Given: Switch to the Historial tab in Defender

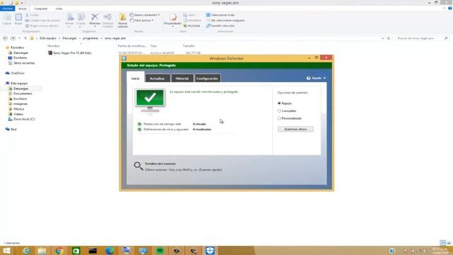Looking at the screenshot, I should click(x=182, y=78).
